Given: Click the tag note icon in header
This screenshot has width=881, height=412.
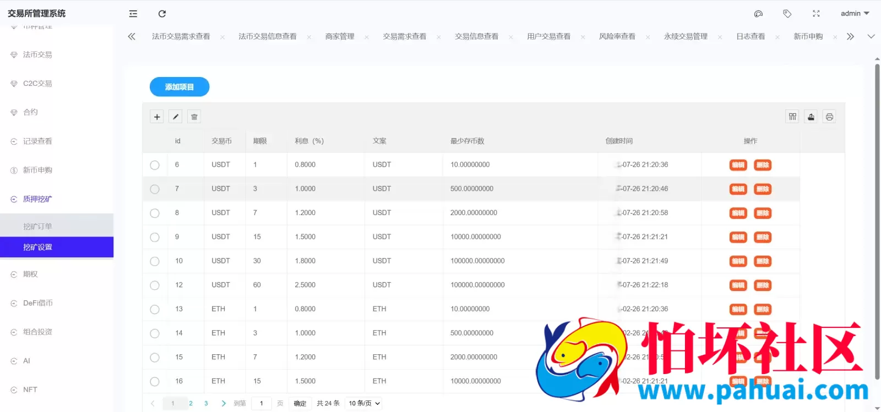Looking at the screenshot, I should (x=787, y=14).
